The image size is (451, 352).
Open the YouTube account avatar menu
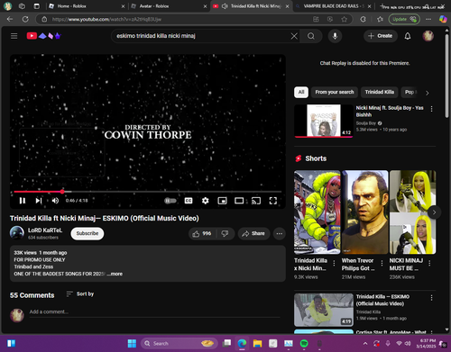pyautogui.click(x=428, y=36)
